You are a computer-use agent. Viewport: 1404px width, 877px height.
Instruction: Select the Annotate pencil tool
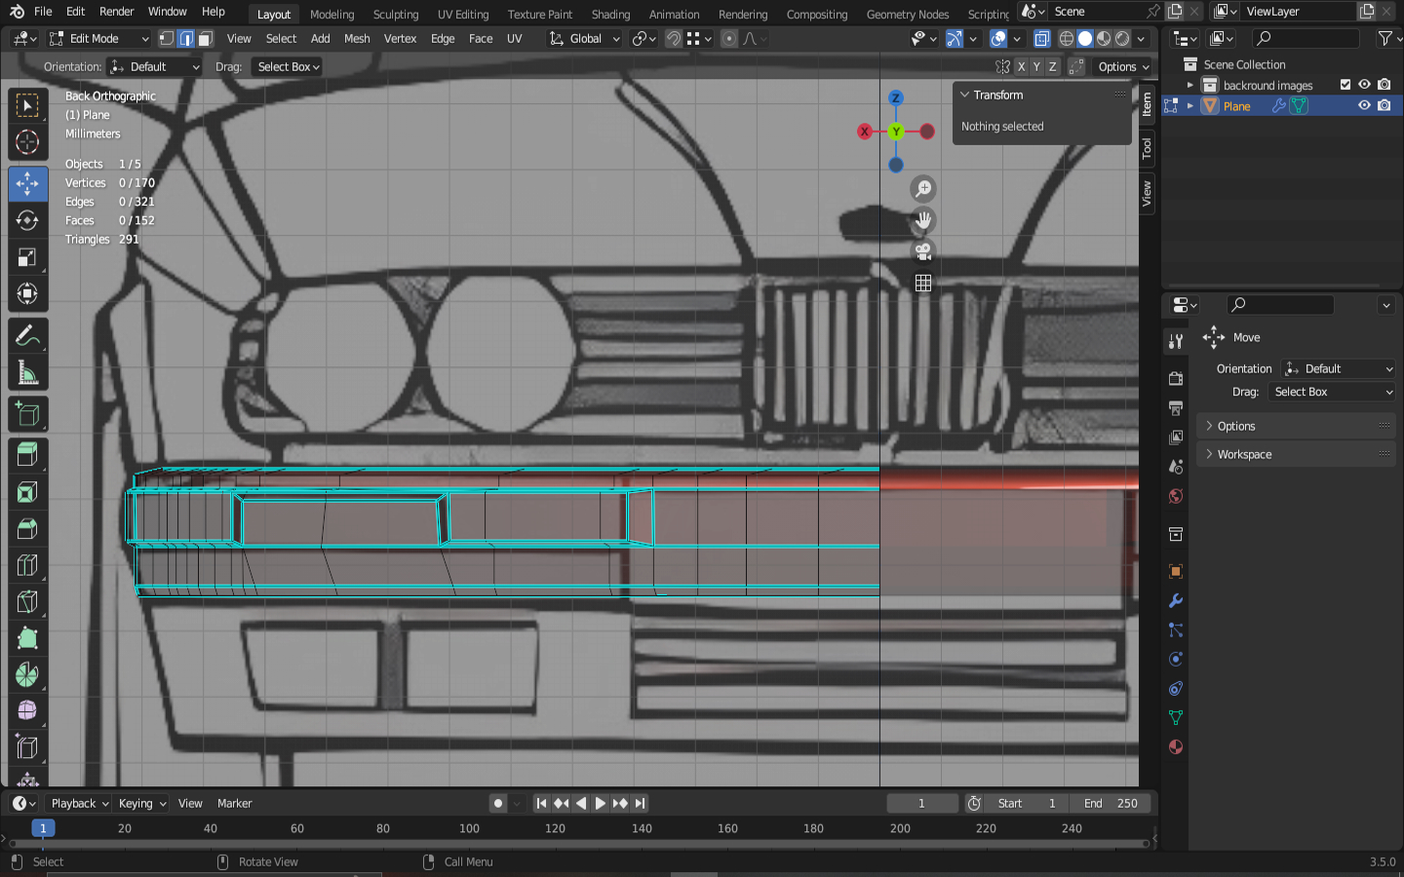[x=27, y=337]
